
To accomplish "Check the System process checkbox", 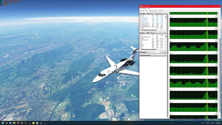I will pyautogui.click(x=141, y=28).
